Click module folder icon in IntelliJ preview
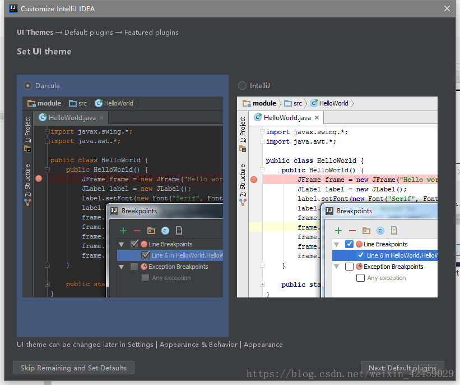The height and width of the screenshot is (385, 460). [247, 103]
